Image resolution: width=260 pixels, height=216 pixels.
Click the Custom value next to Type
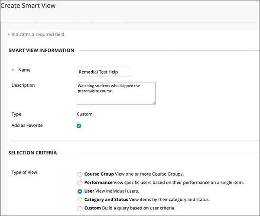84,114
